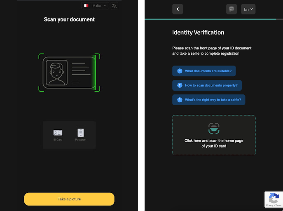Viewport: 283px width, 211px height.
Task: Click the reCAPTCHA Privacy link
Action: point(270,205)
